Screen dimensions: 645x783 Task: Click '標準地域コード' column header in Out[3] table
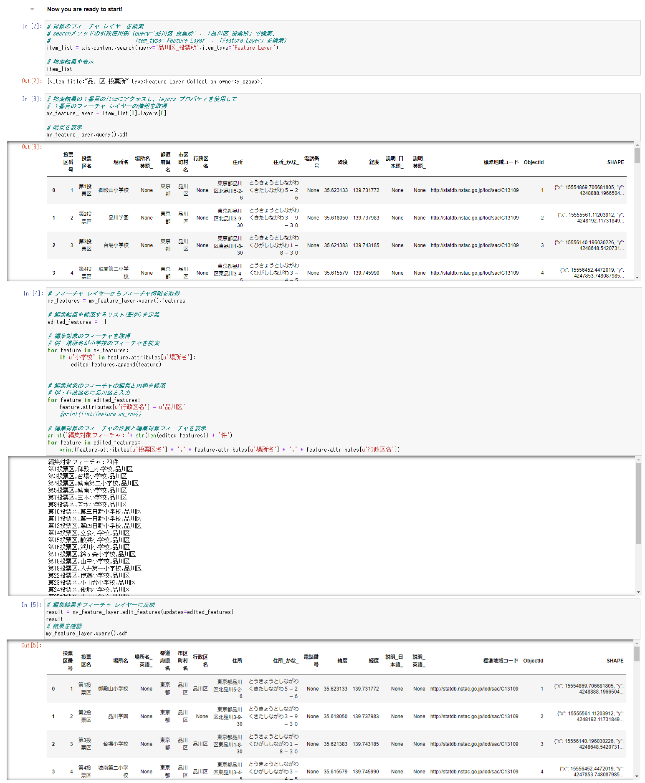(501, 162)
